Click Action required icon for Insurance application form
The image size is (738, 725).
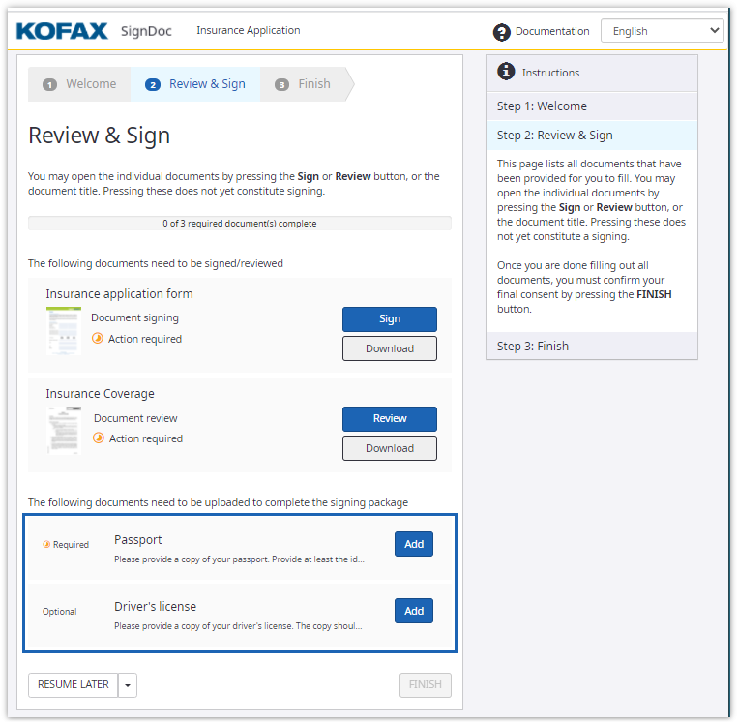[98, 339]
